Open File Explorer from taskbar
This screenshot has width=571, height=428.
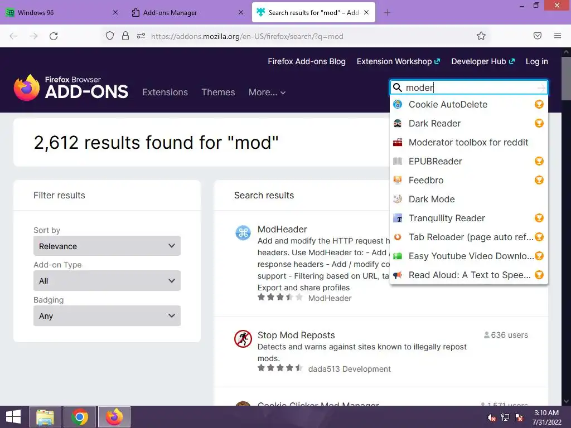[x=45, y=417]
